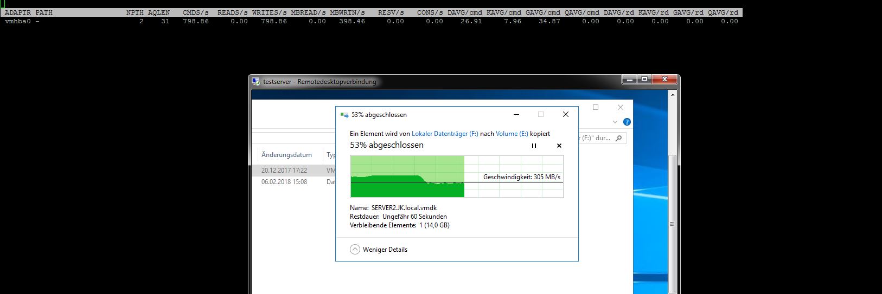This screenshot has width=882, height=294.
Task: Click the blue help question mark icon
Action: 627,122
